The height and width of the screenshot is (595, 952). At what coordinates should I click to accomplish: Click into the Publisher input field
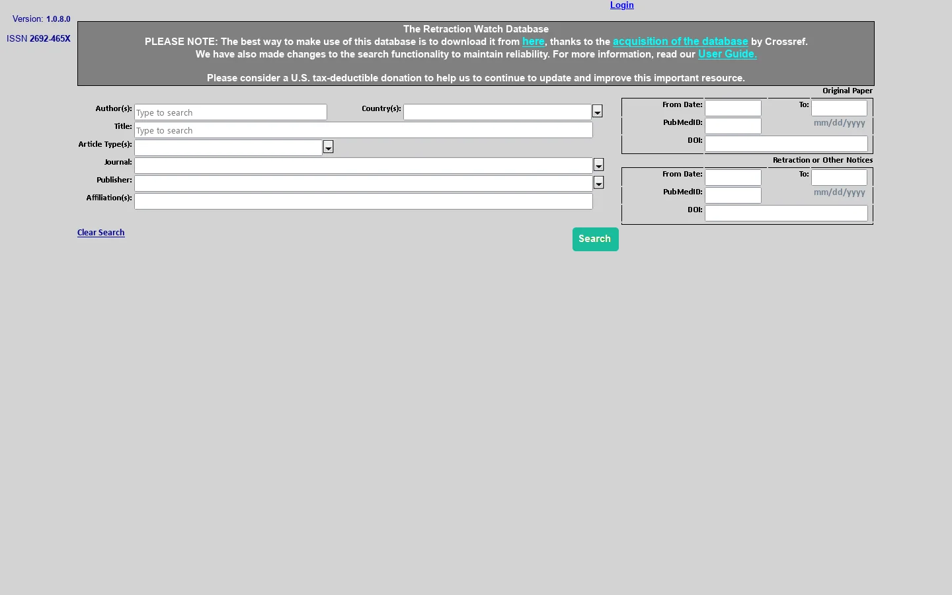click(x=364, y=184)
